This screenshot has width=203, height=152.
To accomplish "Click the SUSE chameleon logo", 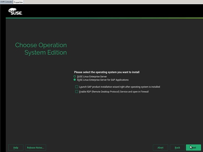I will pyautogui.click(x=15, y=11).
